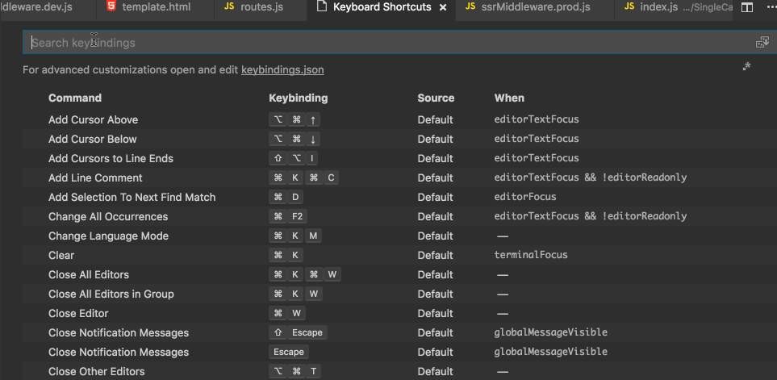Click the editorFocus when condition
Viewport: 777px width, 380px height.
coord(525,197)
